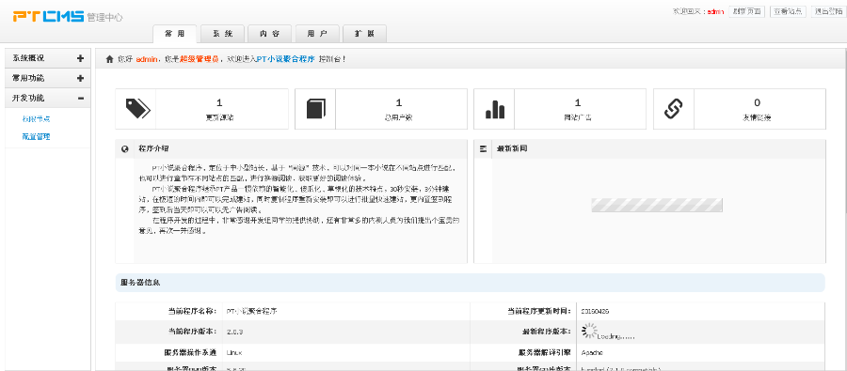Click the 程序介绍 panel heading

coord(154,148)
